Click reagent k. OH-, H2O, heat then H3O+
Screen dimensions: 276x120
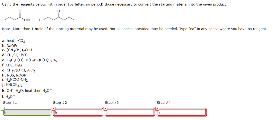coord(29,91)
